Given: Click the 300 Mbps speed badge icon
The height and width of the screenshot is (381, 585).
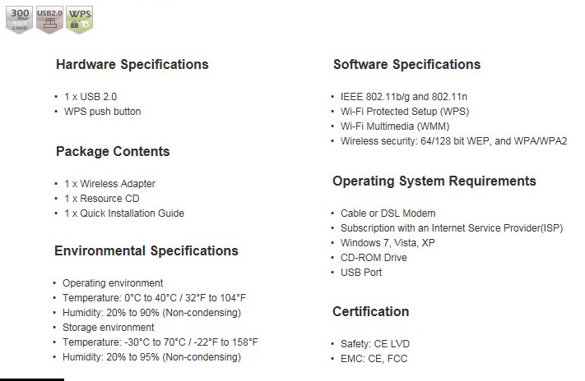Looking at the screenshot, I should (20, 20).
